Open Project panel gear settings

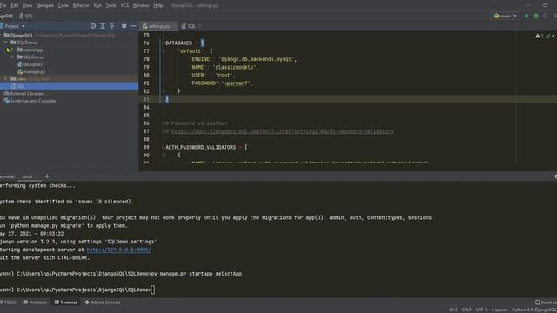click(124, 26)
